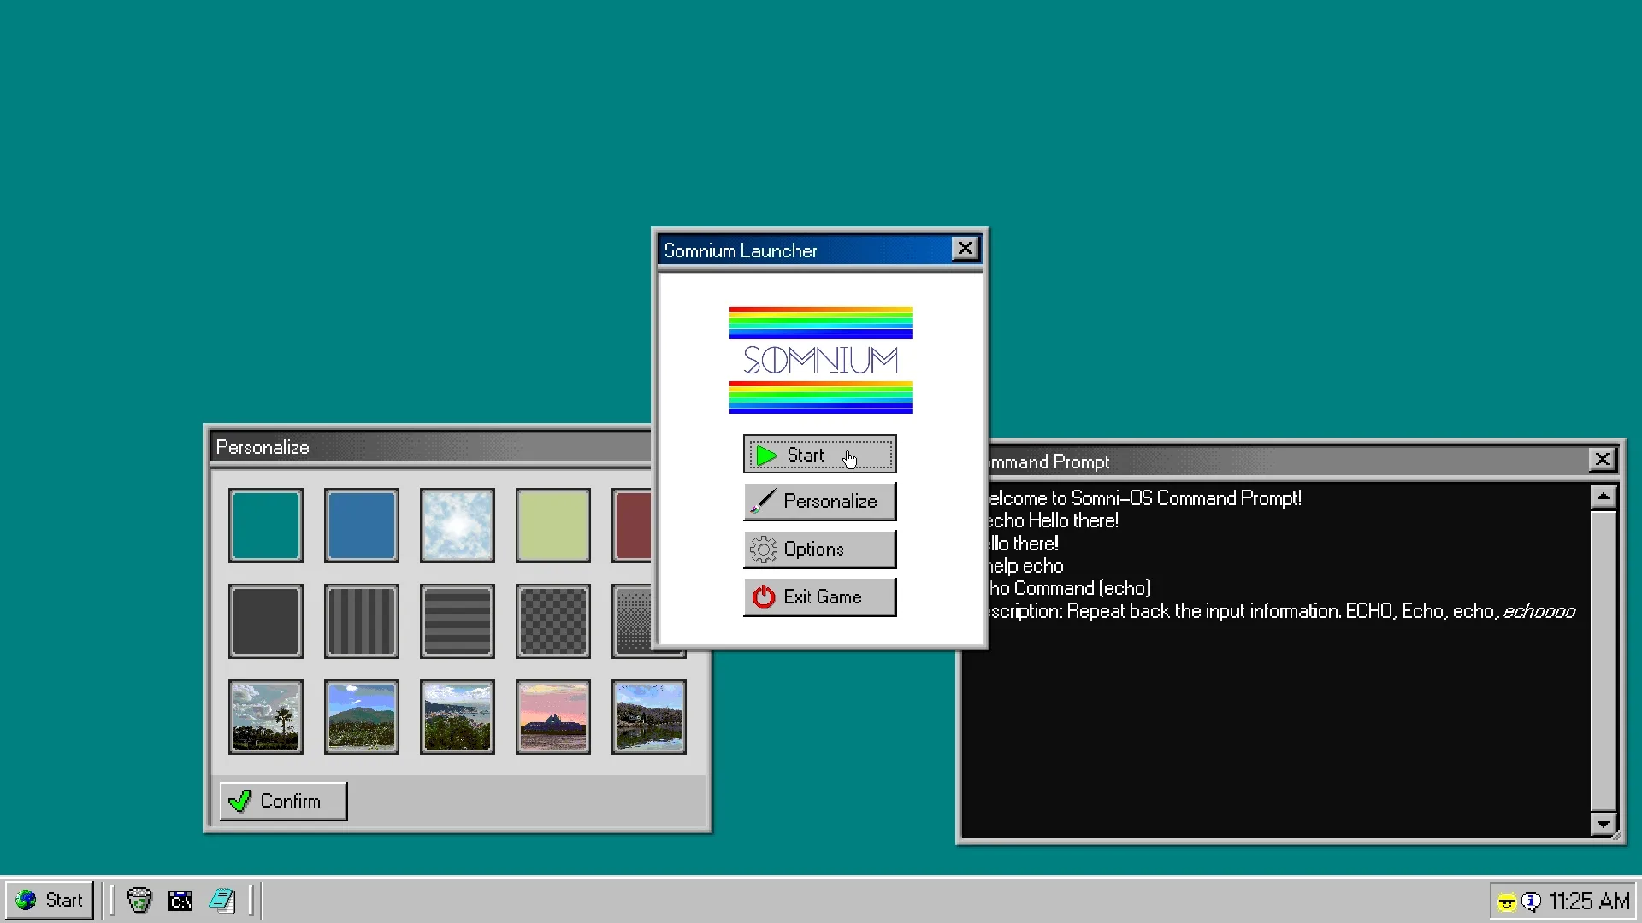This screenshot has width=1642, height=923.
Task: Open the launcher Options button
Action: coord(819,550)
